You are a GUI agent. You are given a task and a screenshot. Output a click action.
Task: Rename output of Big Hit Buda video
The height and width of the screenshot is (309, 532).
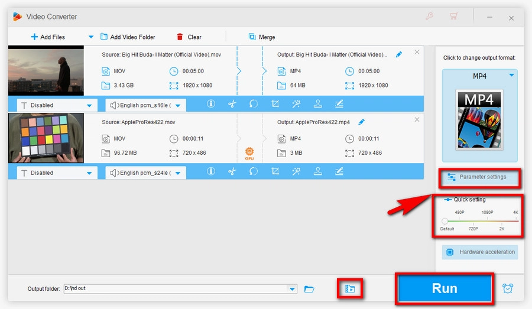tap(399, 54)
